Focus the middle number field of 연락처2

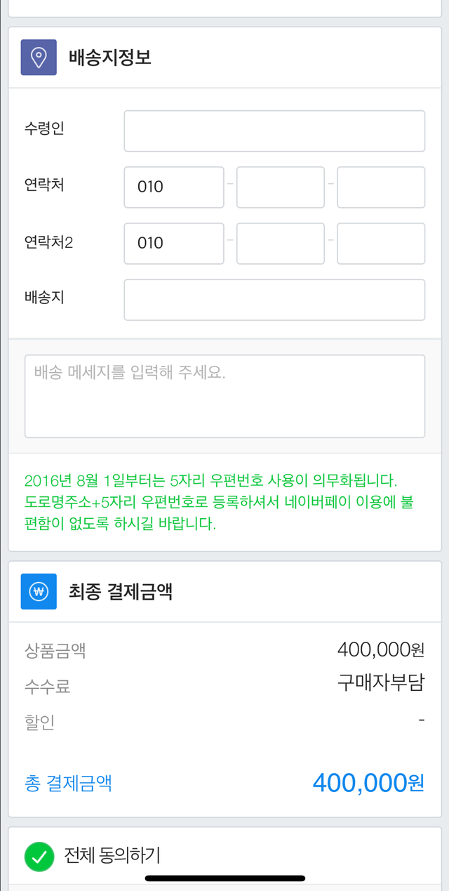[281, 243]
